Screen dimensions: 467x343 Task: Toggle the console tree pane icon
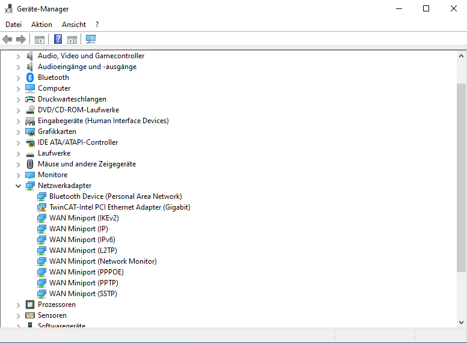point(39,39)
